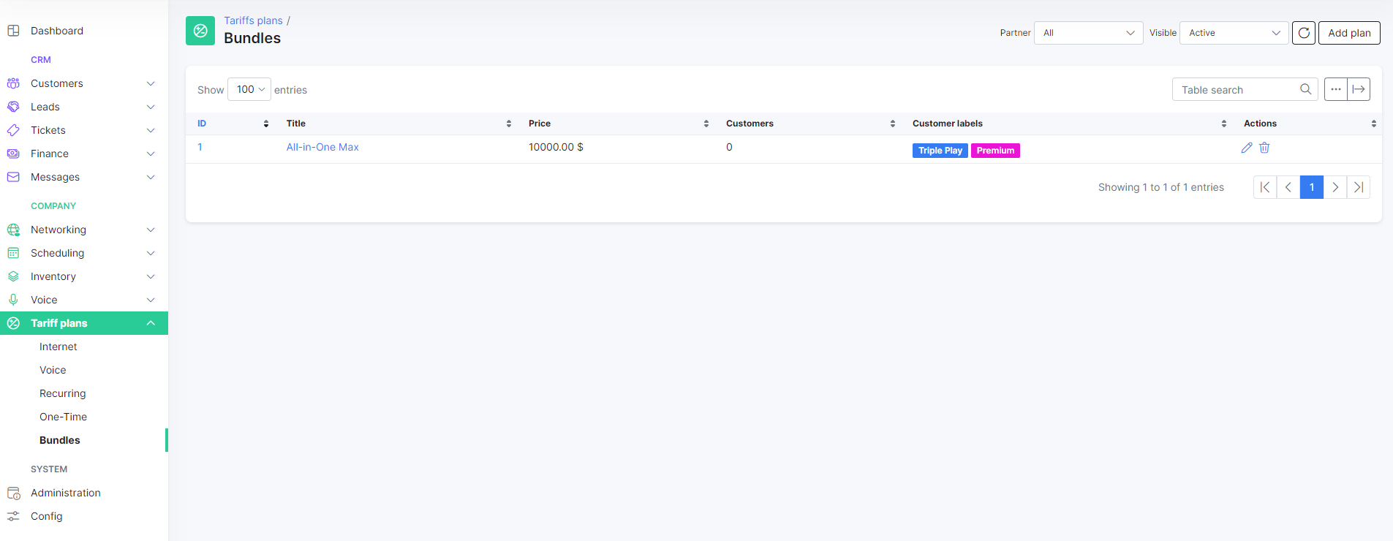The height and width of the screenshot is (541, 1393).
Task: Expand the Networking menu chevron
Action: tap(151, 230)
